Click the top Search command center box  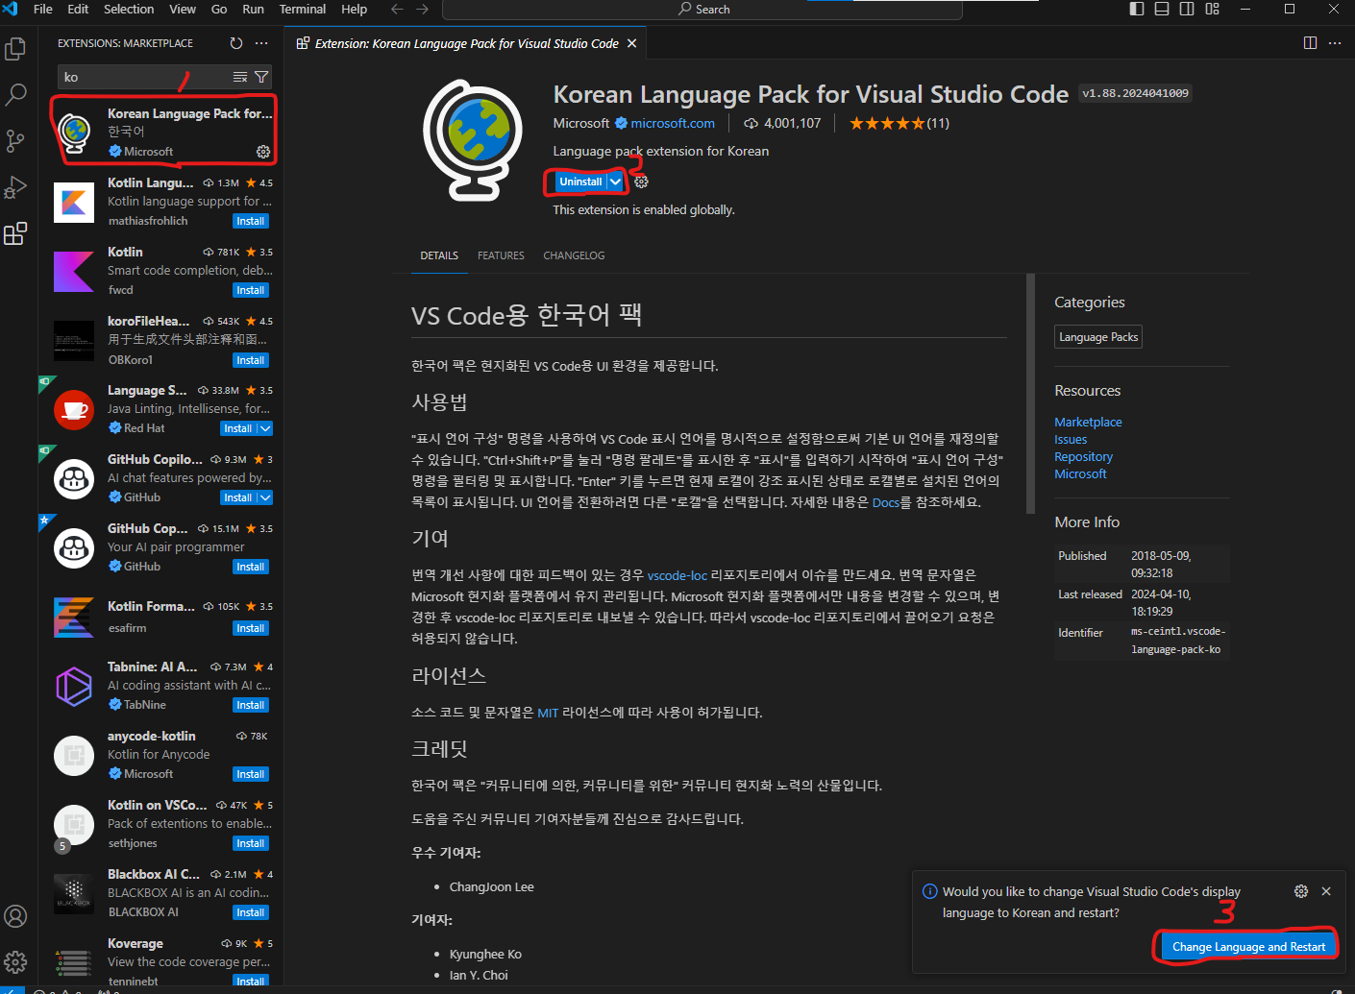click(702, 10)
